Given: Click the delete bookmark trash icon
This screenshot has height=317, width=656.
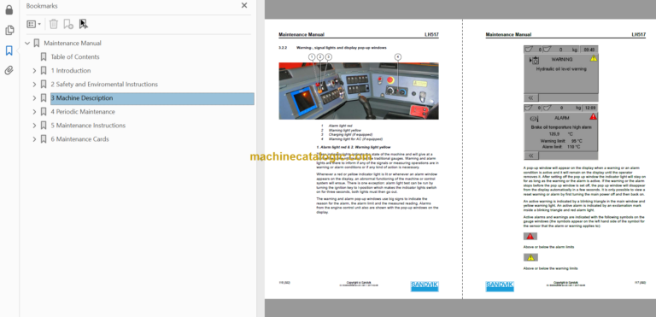Looking at the screenshot, I should tap(54, 24).
